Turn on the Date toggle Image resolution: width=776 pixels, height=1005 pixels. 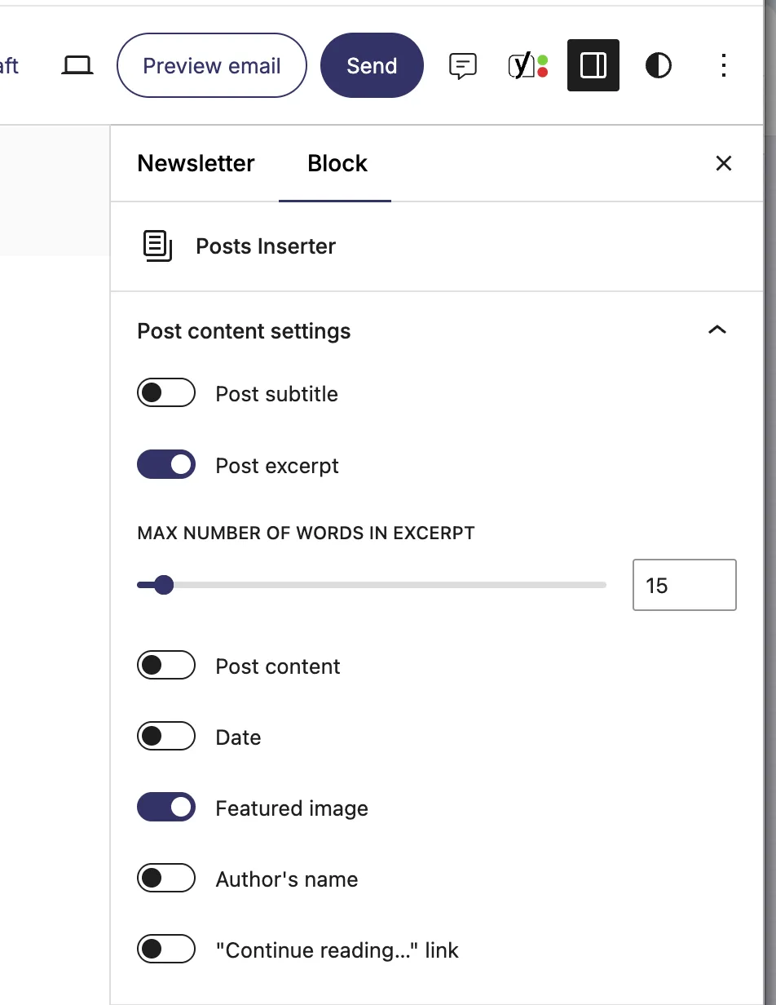[166, 737]
